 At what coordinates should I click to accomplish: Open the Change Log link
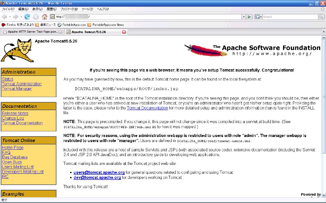coord(13,118)
